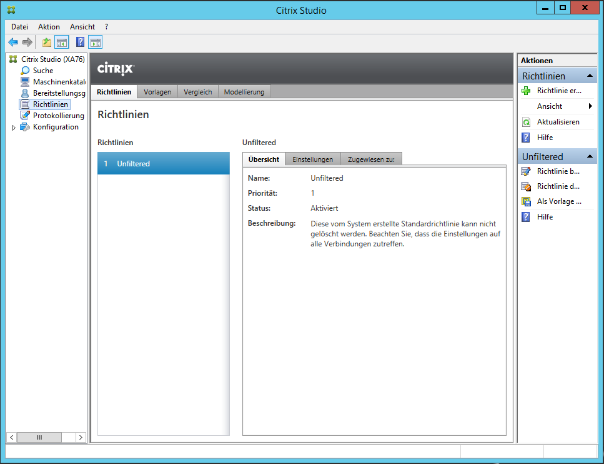Click the Richtlinie bearbeiten pencil icon

(x=526, y=171)
